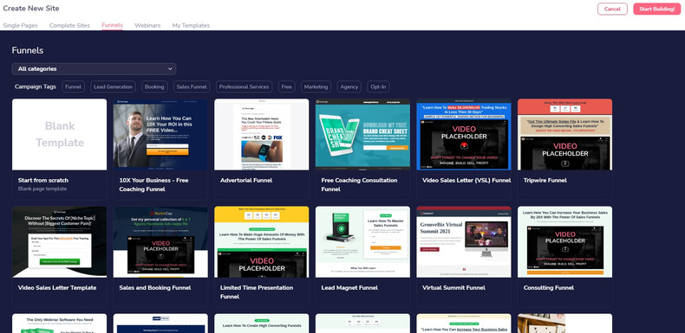Click the 'Campaign Tags' label
The height and width of the screenshot is (333, 685).
coord(36,86)
